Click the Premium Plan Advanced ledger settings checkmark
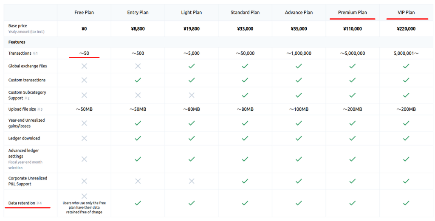The image size is (435, 221). coord(352,159)
